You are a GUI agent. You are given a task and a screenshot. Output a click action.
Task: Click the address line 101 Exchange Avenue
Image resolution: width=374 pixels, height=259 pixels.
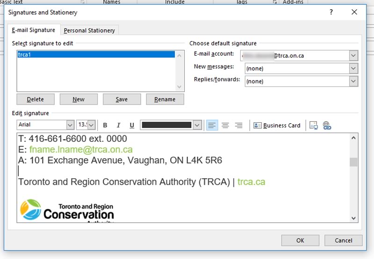pyautogui.click(x=120, y=160)
